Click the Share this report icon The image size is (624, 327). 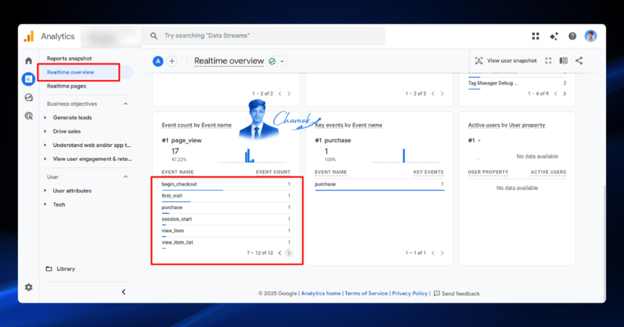click(579, 60)
